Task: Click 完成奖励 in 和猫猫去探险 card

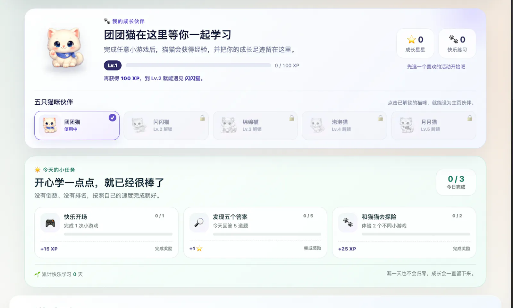Action: [x=461, y=249]
